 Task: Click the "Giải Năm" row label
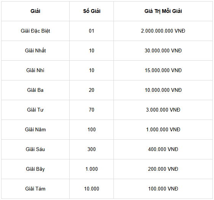click(x=35, y=129)
